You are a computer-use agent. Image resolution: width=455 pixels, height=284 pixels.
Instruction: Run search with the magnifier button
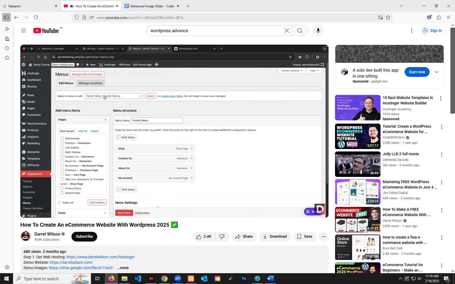pyautogui.click(x=300, y=31)
